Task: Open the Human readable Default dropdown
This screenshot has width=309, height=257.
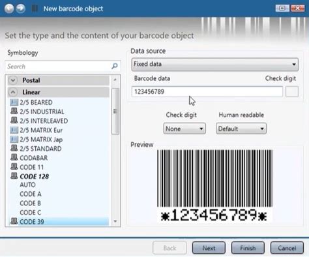Action: click(241, 128)
